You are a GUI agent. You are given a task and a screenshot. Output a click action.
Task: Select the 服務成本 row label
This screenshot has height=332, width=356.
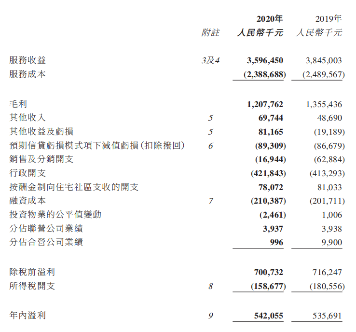[28, 75]
